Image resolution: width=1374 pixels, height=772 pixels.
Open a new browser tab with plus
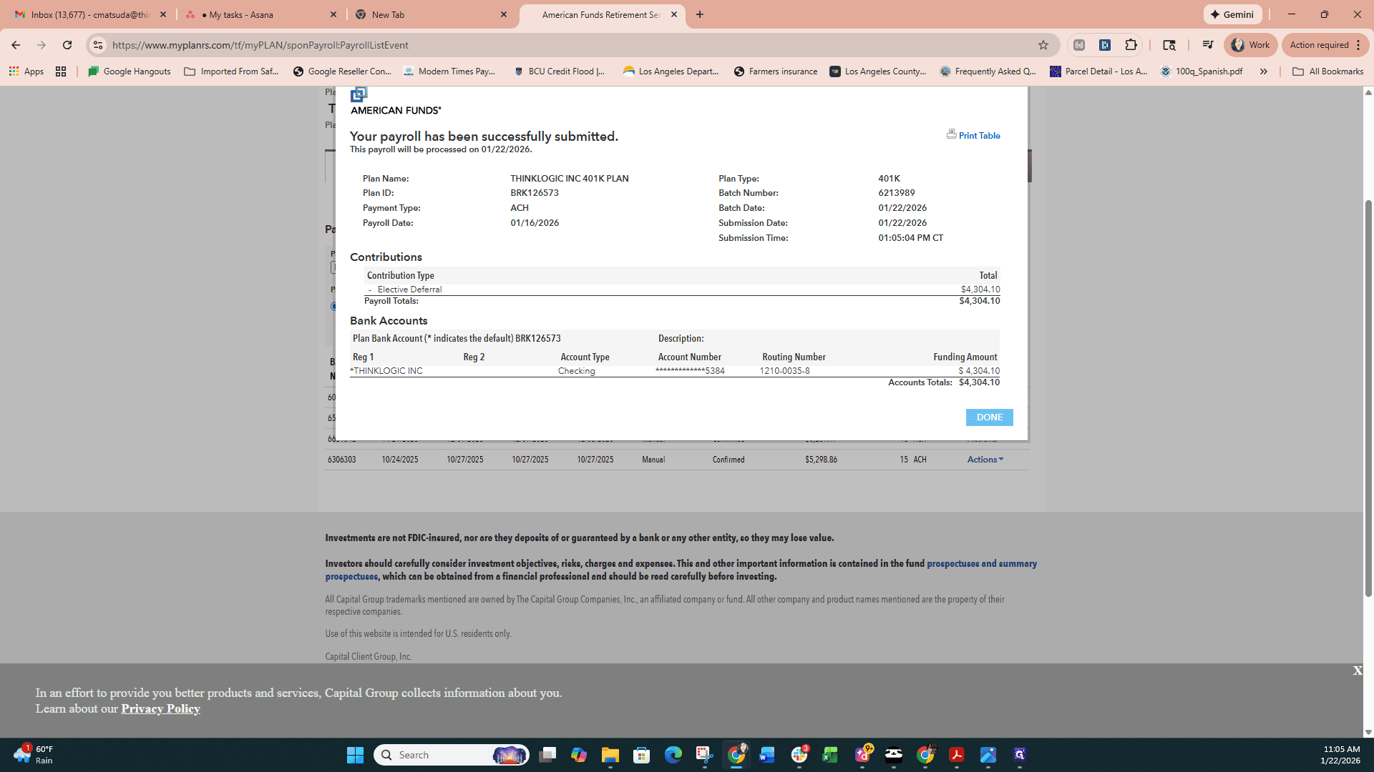click(x=700, y=14)
